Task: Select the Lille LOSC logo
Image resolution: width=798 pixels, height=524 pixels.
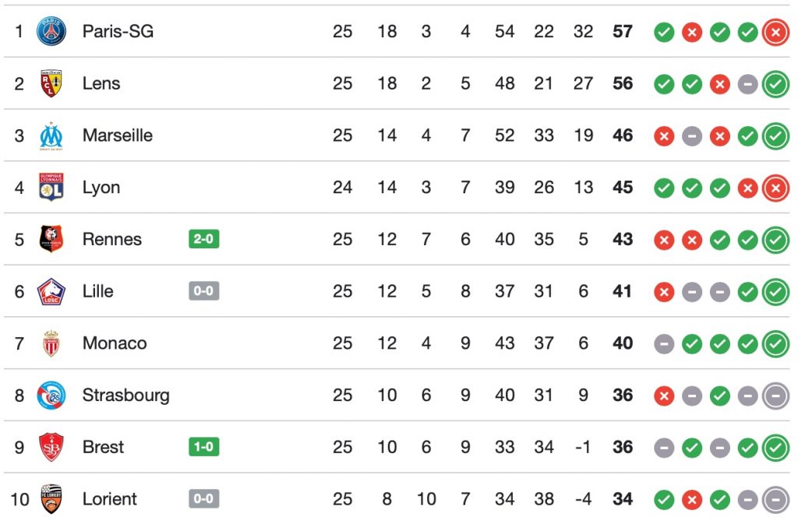Action: coord(51,291)
